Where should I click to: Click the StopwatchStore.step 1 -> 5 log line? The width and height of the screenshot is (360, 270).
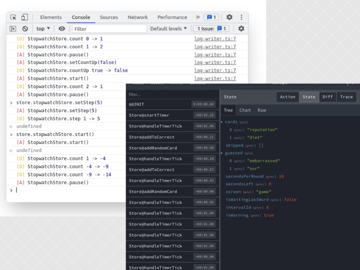click(63, 119)
